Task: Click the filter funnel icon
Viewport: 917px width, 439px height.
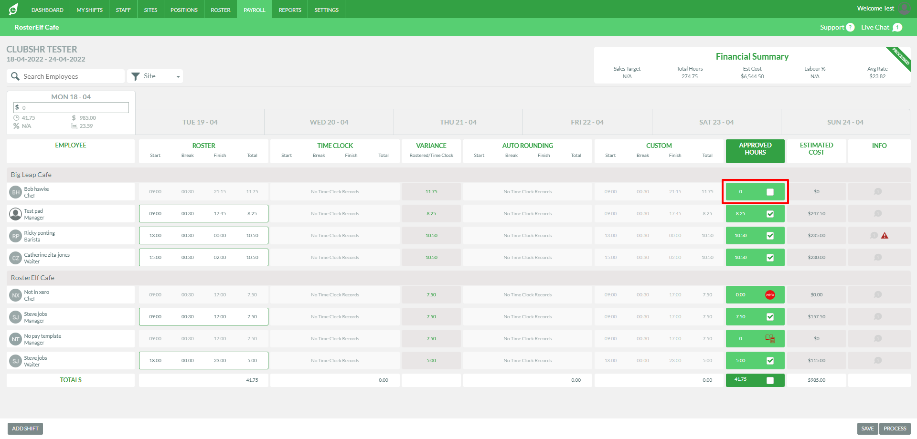Action: 136,76
